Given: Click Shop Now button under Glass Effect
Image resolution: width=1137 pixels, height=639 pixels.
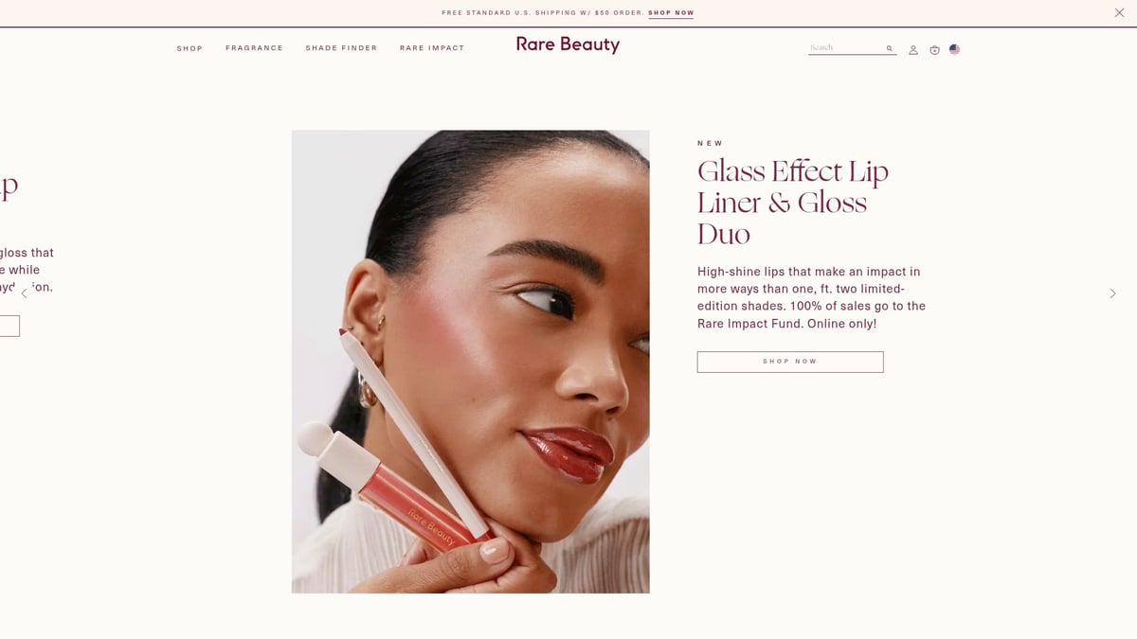Looking at the screenshot, I should click(790, 362).
